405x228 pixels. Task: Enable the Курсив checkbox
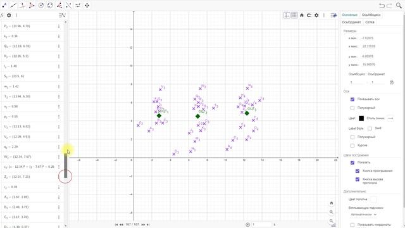point(352,145)
